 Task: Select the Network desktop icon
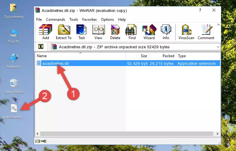coord(14,61)
